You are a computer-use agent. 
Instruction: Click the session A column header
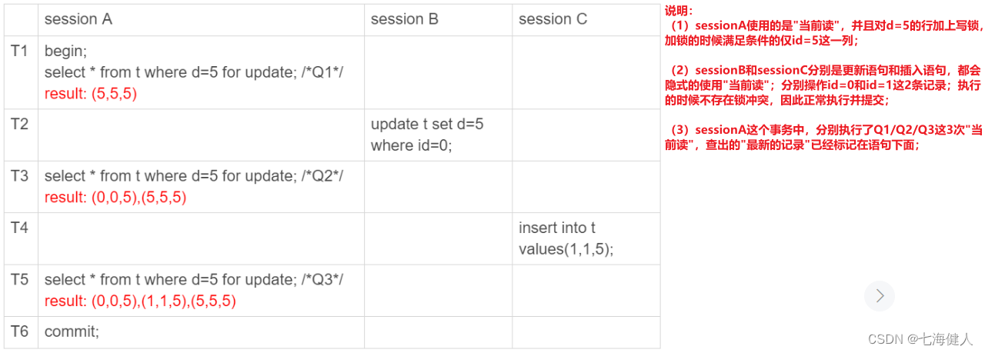(78, 19)
